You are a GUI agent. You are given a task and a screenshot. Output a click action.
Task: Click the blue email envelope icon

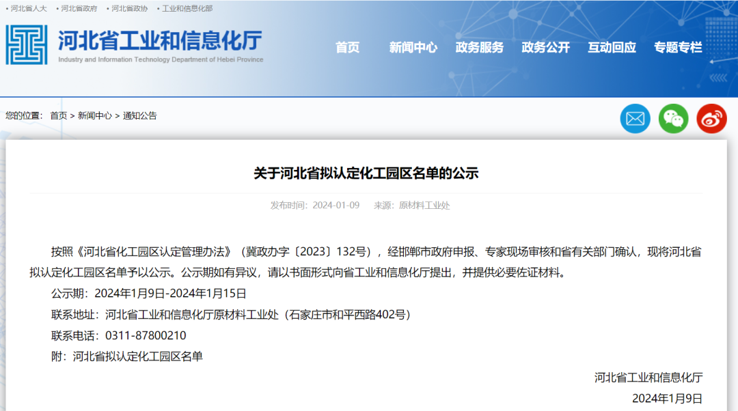click(x=635, y=119)
